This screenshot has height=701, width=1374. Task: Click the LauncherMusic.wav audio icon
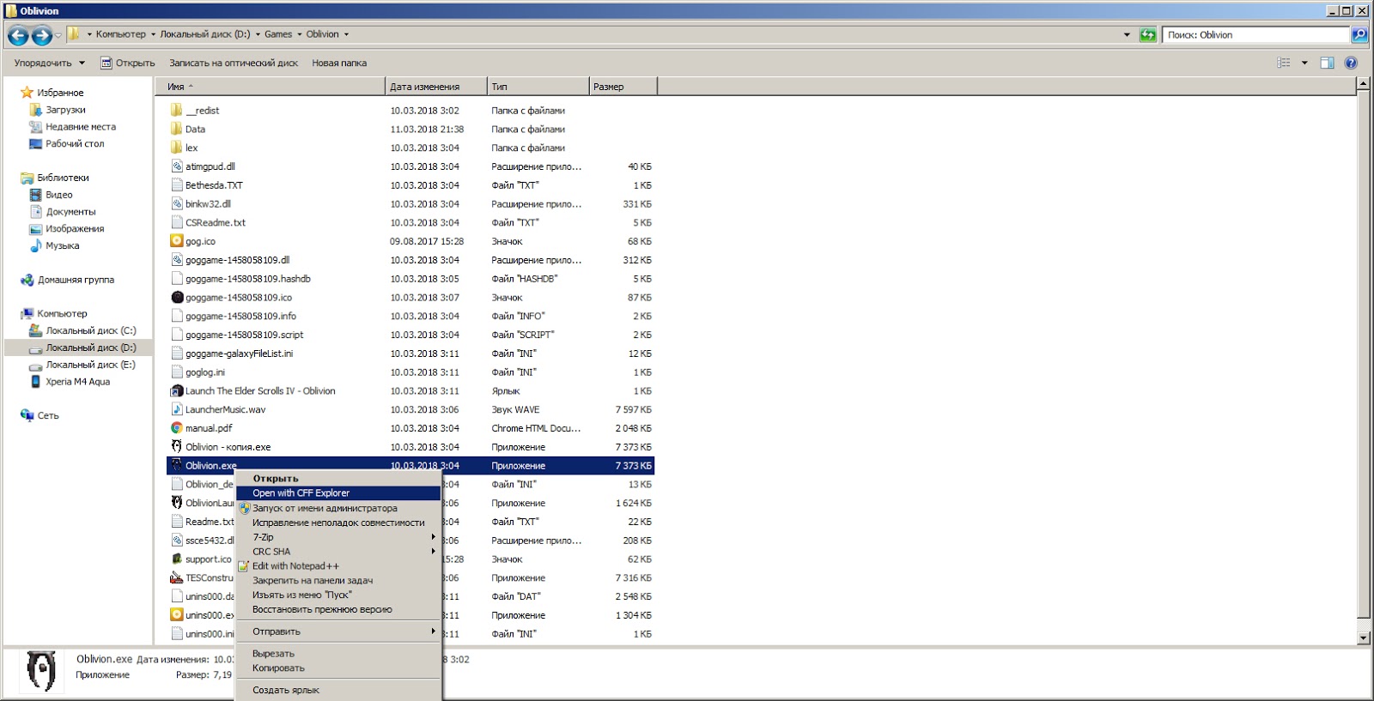[x=177, y=409]
